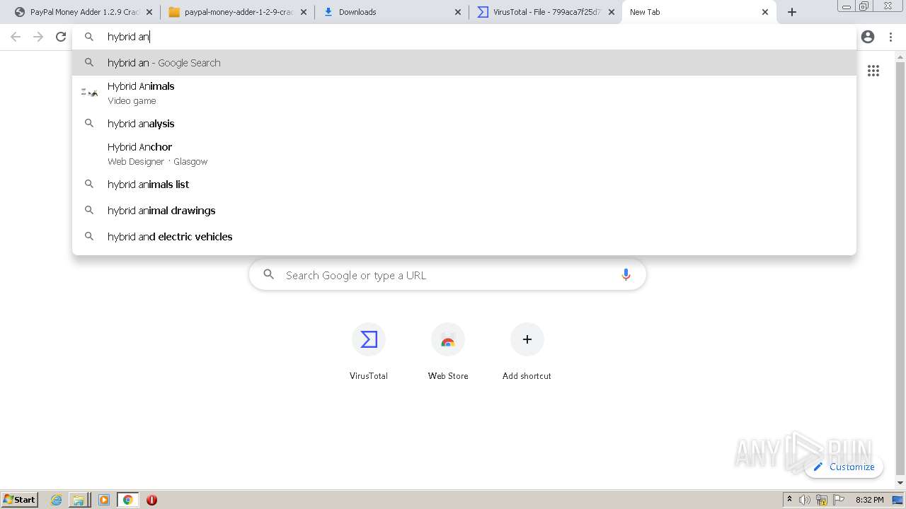906x509 pixels.
Task: Open the red antivirus taskbar icon
Action: click(x=151, y=500)
